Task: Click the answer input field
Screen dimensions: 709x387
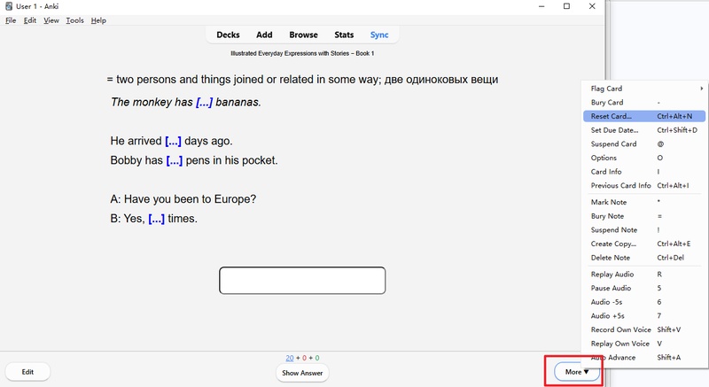Action: pos(302,281)
